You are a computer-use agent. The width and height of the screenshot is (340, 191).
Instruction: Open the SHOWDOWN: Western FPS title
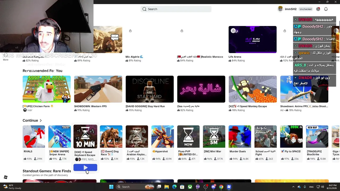tap(90, 106)
